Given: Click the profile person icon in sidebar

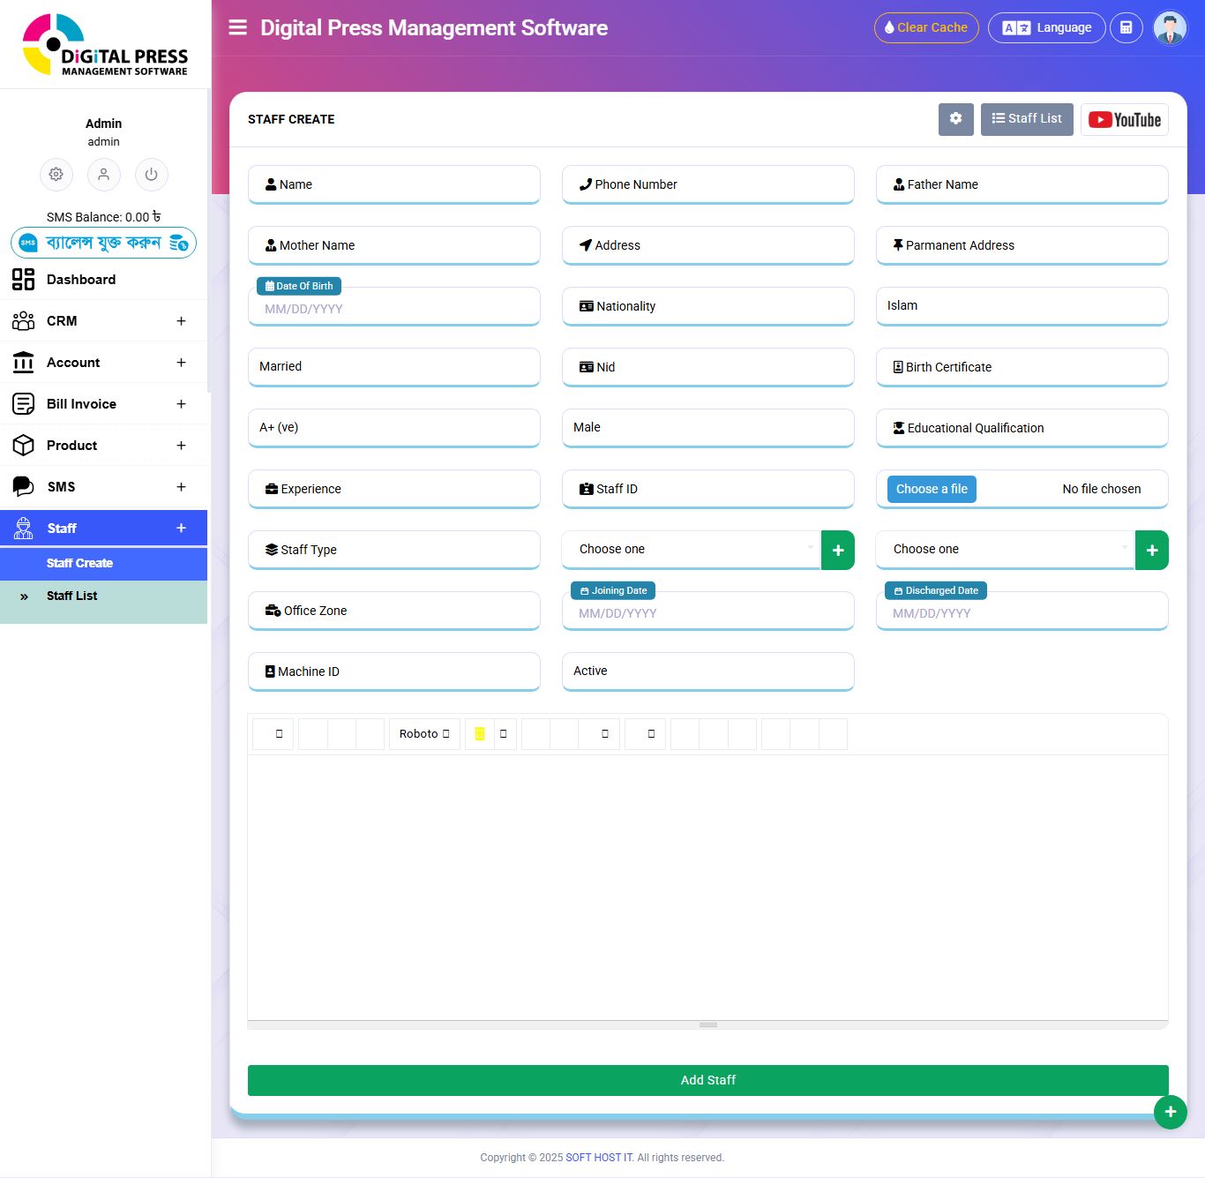Looking at the screenshot, I should pos(103,175).
